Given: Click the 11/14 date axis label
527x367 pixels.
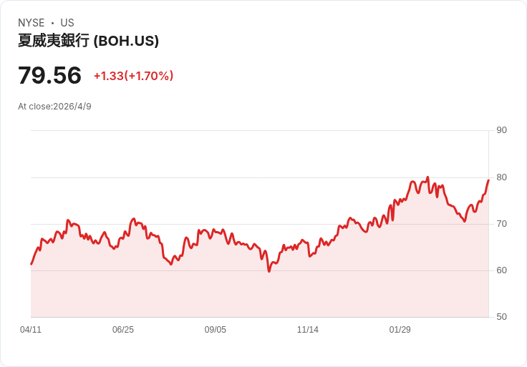Looking at the screenshot, I should pos(307,329).
